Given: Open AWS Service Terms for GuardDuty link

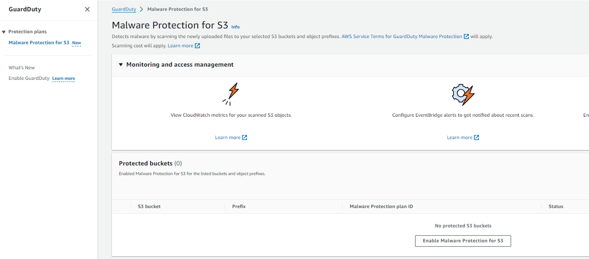Looking at the screenshot, I should click(402, 37).
